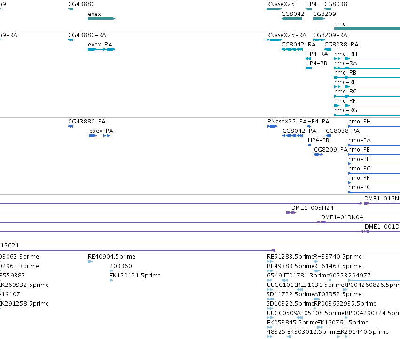
Task: Click the RE49383.5prime EST label
Action: [290, 266]
